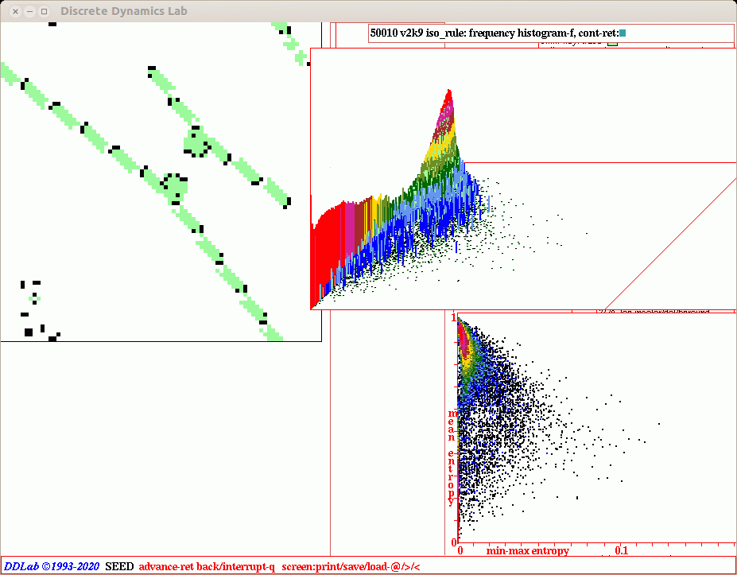The height and width of the screenshot is (575, 737).
Task: Click the light green swatch below the prompt
Action: (612, 45)
